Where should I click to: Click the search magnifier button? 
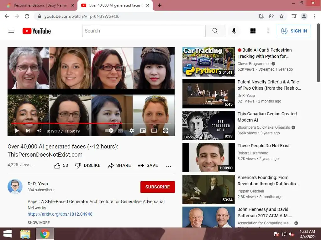215,31
